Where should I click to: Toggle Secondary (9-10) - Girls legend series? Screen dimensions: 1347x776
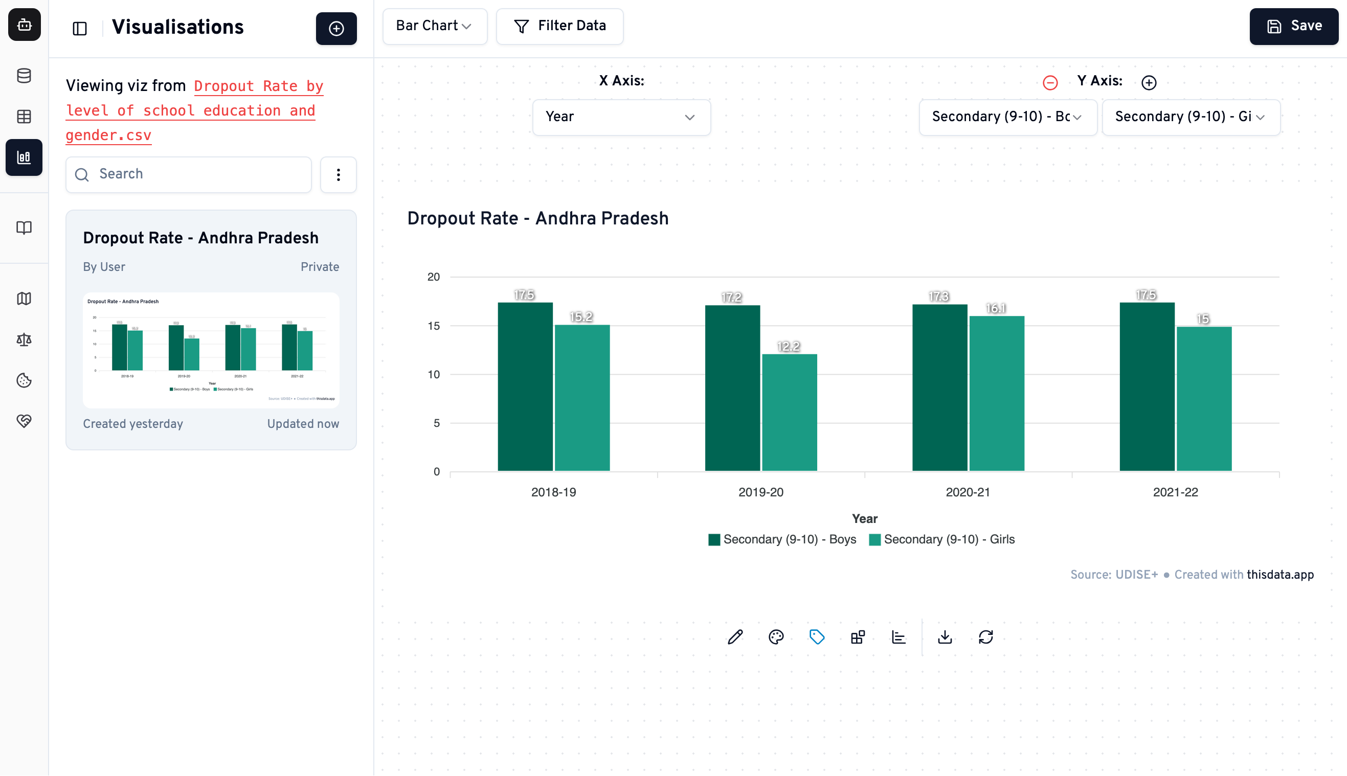click(944, 539)
